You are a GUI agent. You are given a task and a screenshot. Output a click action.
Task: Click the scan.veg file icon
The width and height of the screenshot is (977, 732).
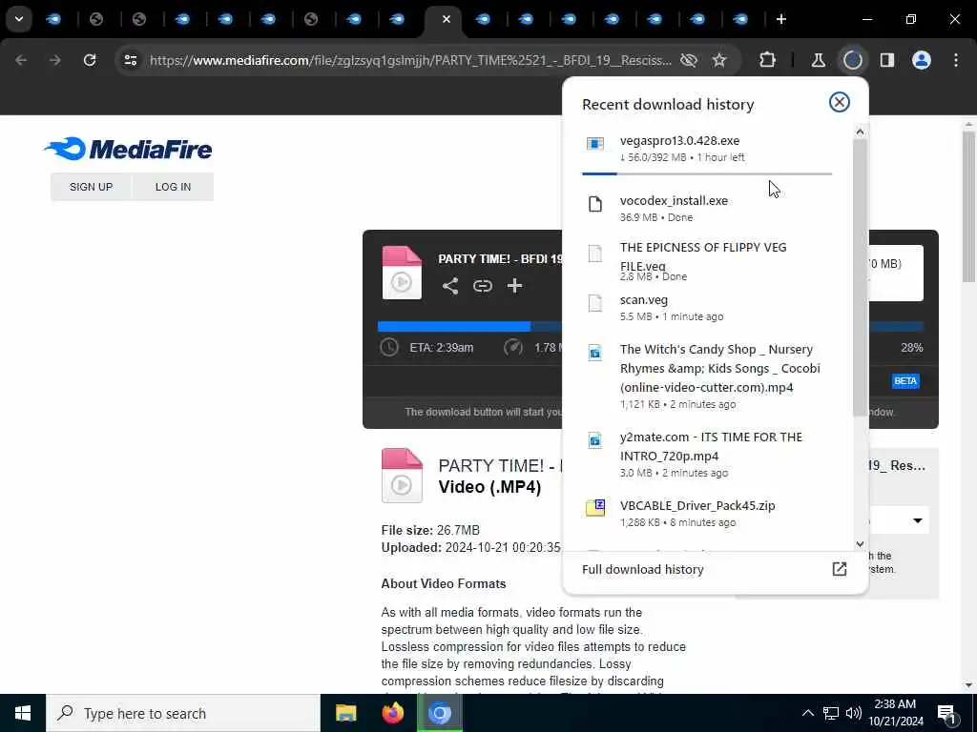point(595,303)
